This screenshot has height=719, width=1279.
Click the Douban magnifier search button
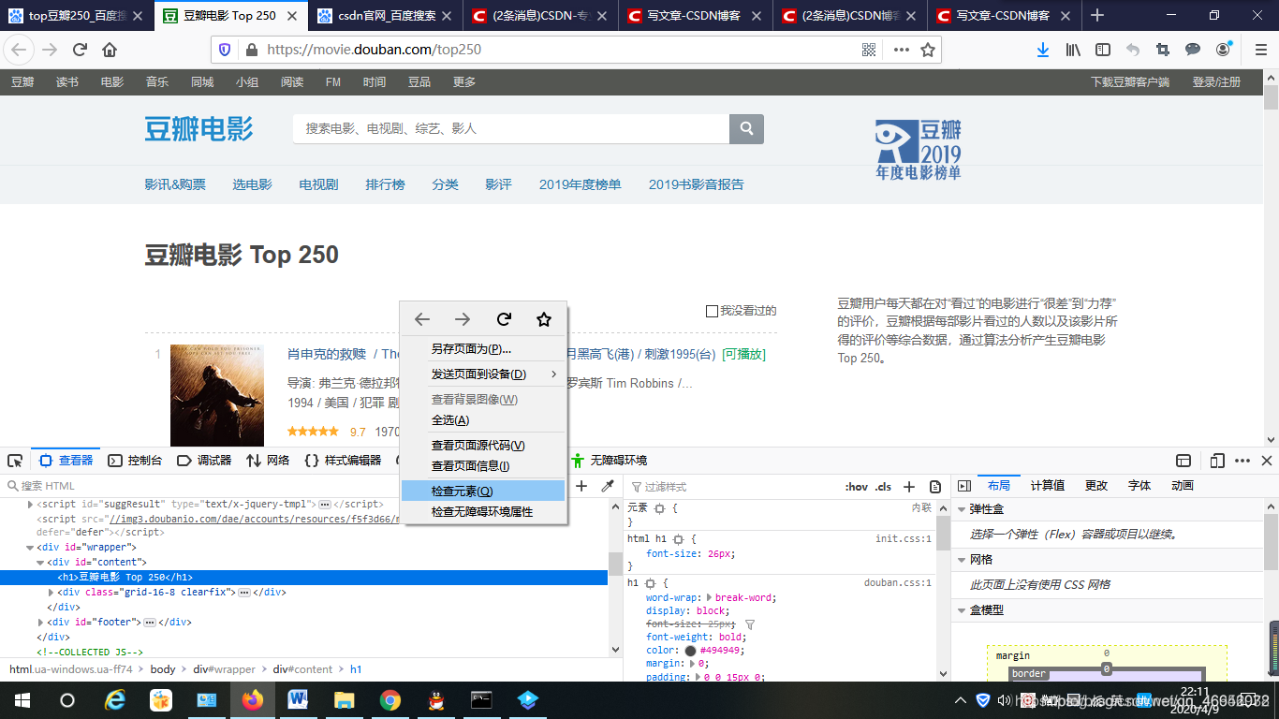[x=747, y=128]
